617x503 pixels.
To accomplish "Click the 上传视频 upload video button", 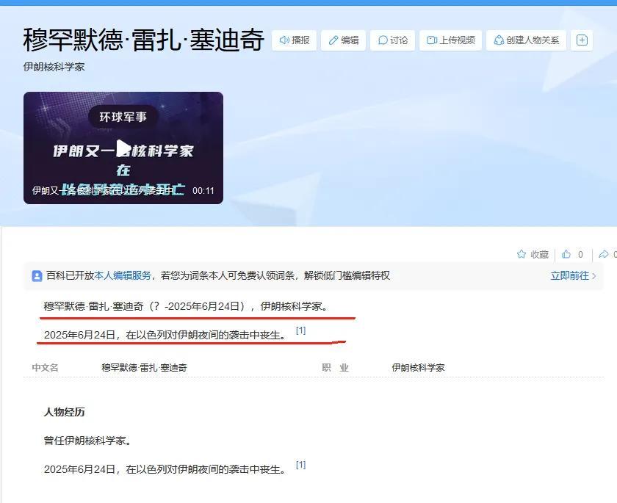I will coord(450,40).
